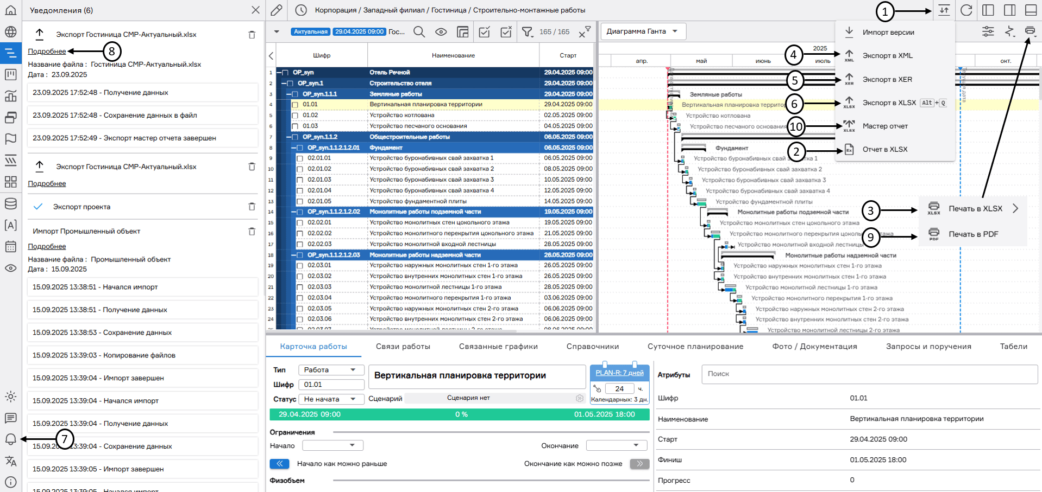Click the 'PLAN-R: 7 дней' link
Image resolution: width=1042 pixels, height=492 pixels.
[x=619, y=373]
